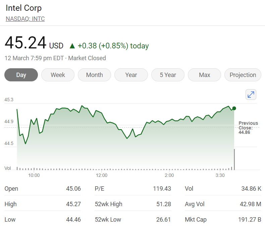Screen dimensions: 265x226
Task: Click the High label in stats
Action: (x=11, y=204)
